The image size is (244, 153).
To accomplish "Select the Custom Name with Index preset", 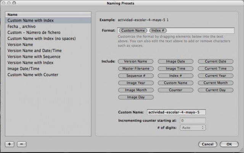I will pos(48,20).
